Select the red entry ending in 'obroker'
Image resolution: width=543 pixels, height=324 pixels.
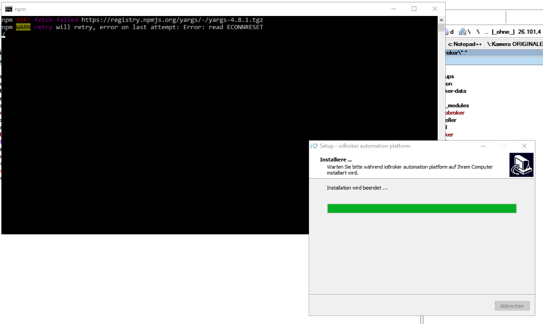coord(455,113)
